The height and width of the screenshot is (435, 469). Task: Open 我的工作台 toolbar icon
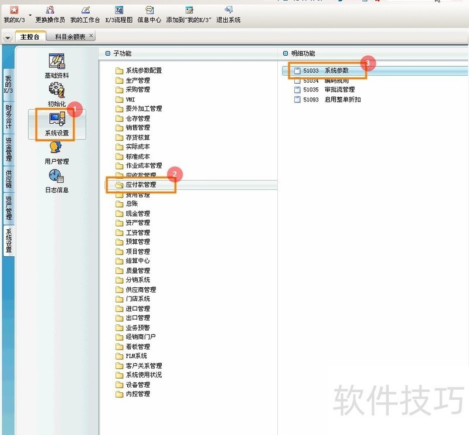click(85, 11)
